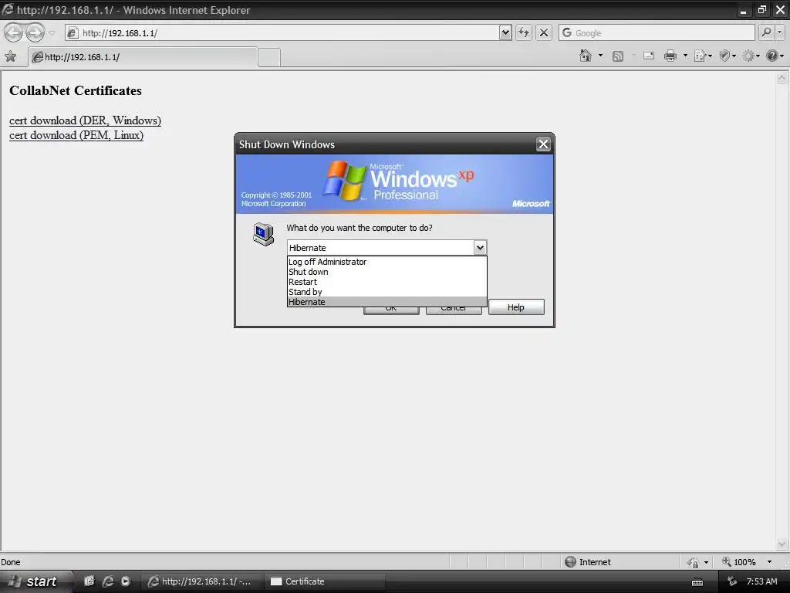This screenshot has width=790, height=593.
Task: Choose Shut down in the dropdown list
Action: (387, 272)
